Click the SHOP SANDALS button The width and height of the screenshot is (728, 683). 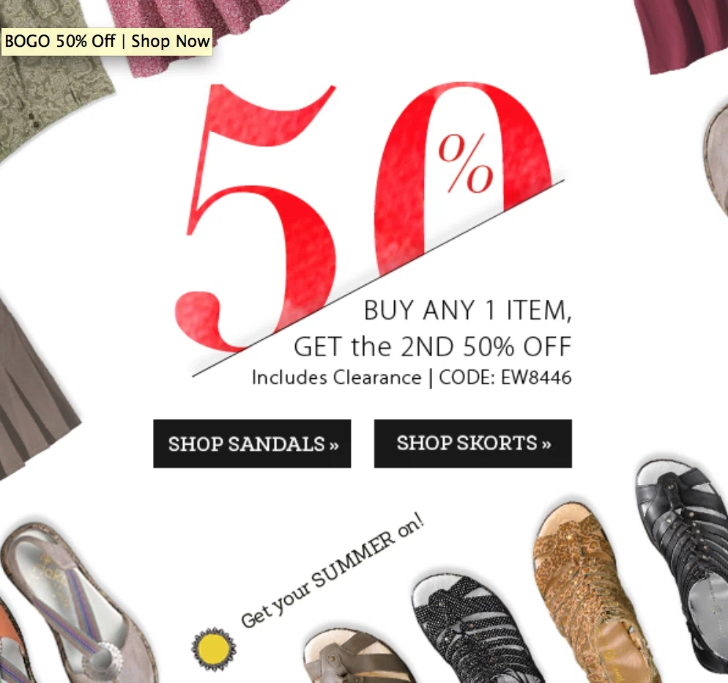[252, 443]
